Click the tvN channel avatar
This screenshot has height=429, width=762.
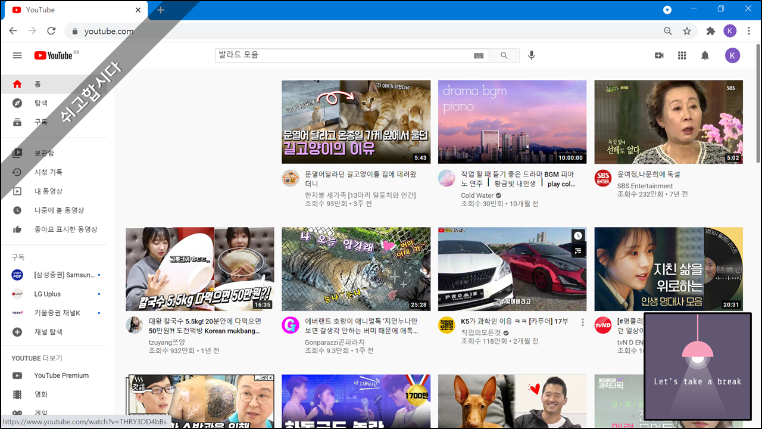[603, 325]
